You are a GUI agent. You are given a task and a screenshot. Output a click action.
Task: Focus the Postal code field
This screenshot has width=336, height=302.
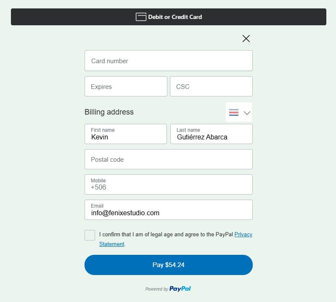168,159
